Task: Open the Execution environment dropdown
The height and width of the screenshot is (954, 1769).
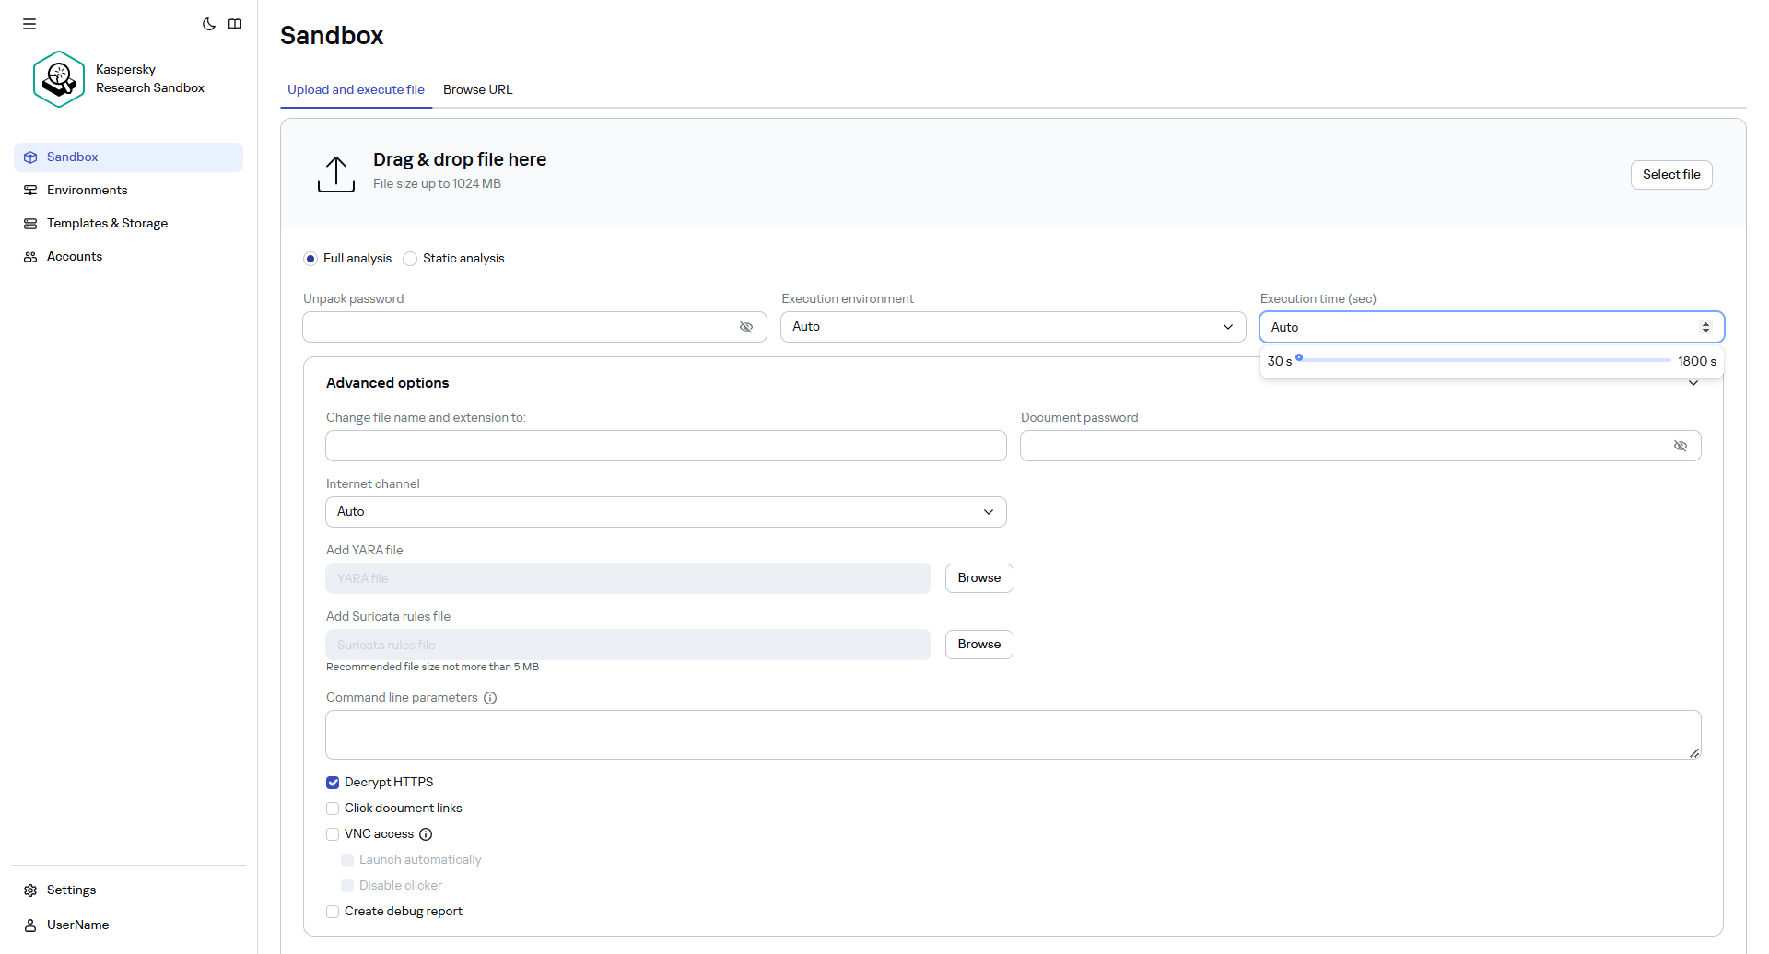Action: pyautogui.click(x=1013, y=327)
